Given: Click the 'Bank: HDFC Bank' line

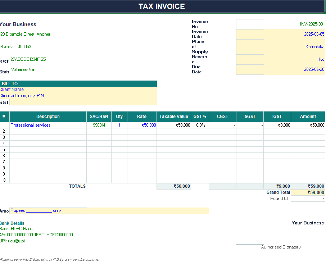Looking at the screenshot, I should click(x=16, y=229).
